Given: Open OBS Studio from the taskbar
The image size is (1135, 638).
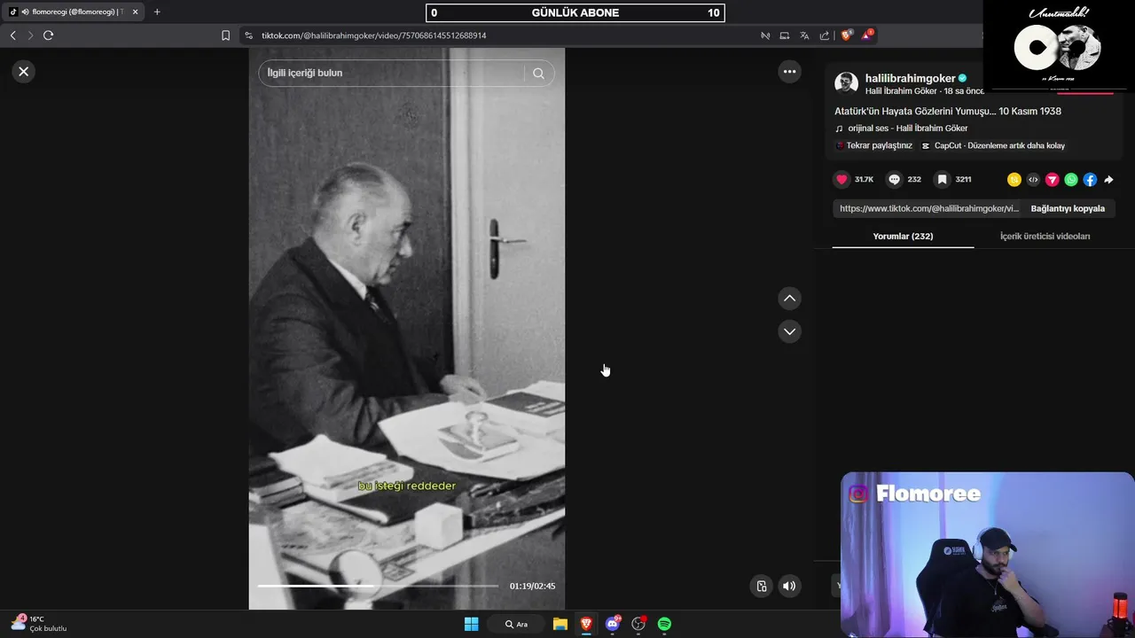Looking at the screenshot, I should (638, 624).
